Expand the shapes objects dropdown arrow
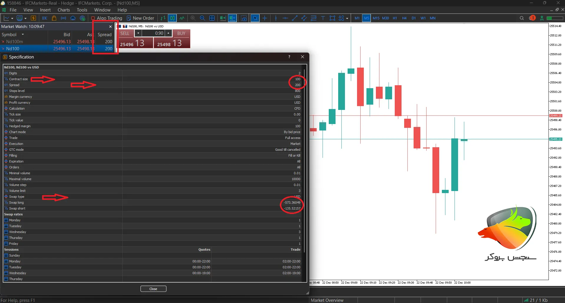This screenshot has height=303, width=565. coord(347,19)
